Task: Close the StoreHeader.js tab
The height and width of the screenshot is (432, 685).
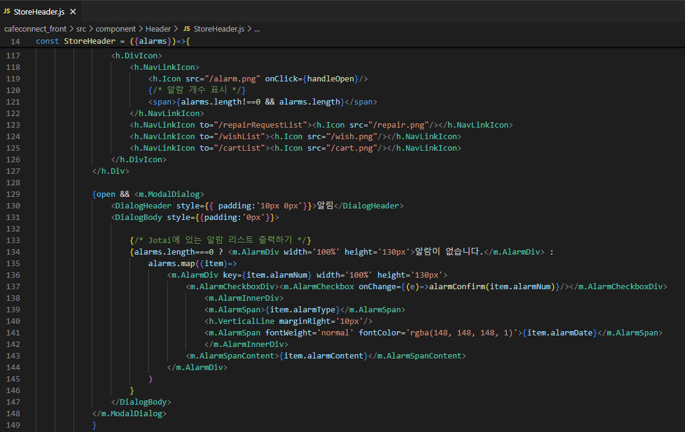Action: tap(73, 12)
